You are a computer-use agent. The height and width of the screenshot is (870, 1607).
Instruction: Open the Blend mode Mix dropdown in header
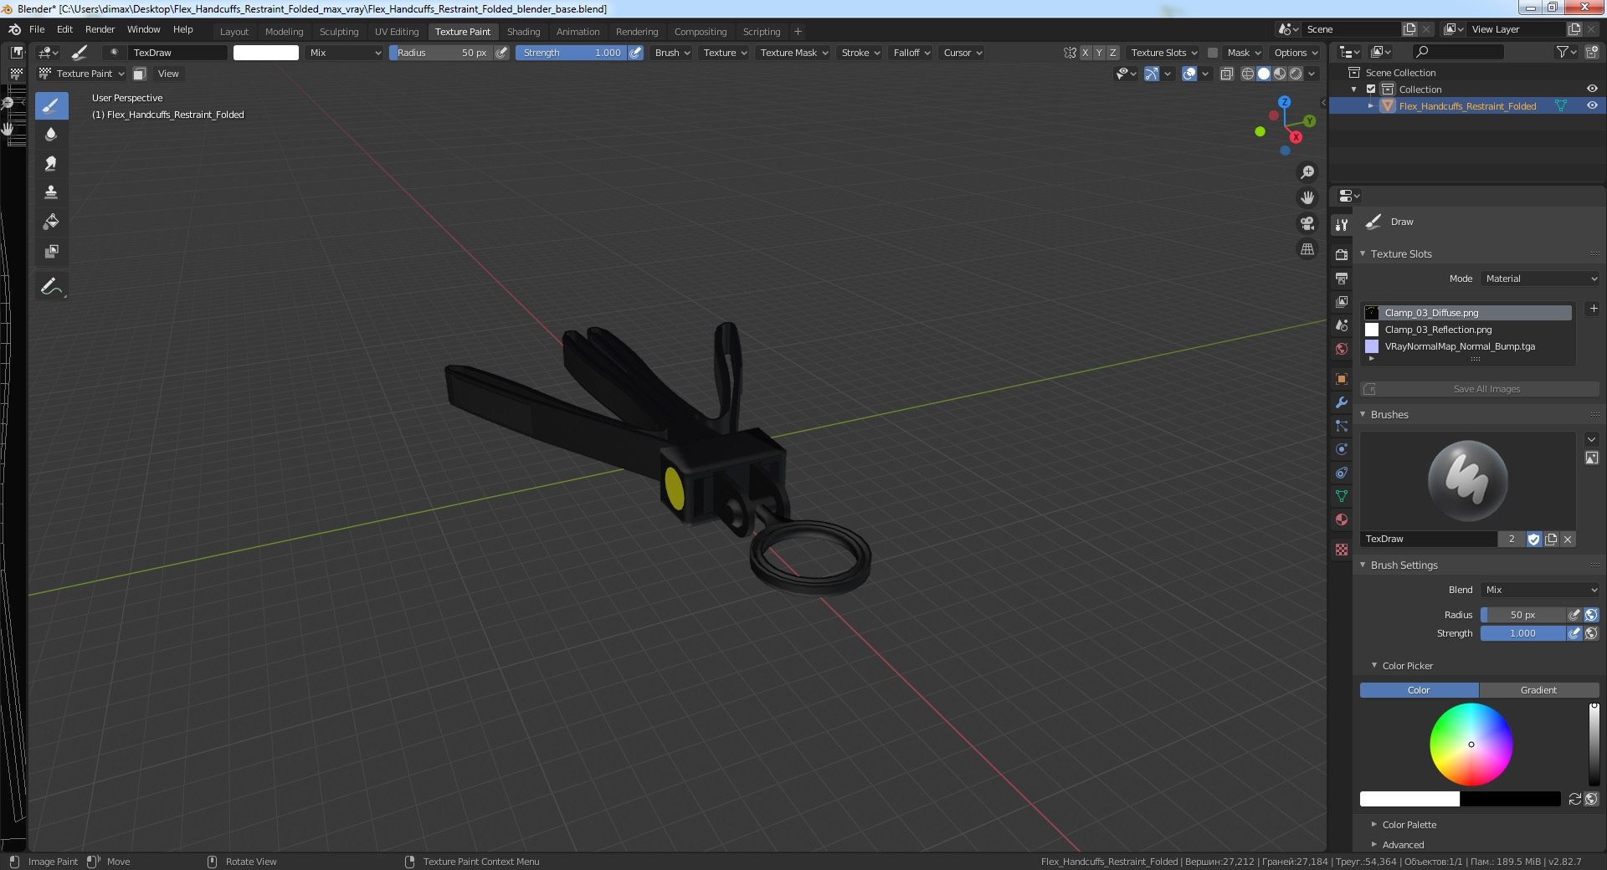tap(345, 53)
